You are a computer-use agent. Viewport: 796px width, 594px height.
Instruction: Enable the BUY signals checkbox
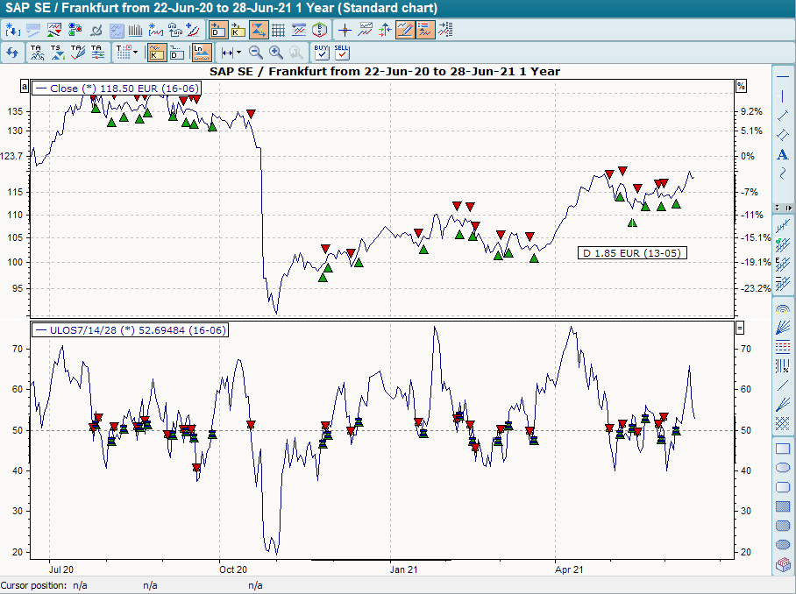[x=321, y=53]
